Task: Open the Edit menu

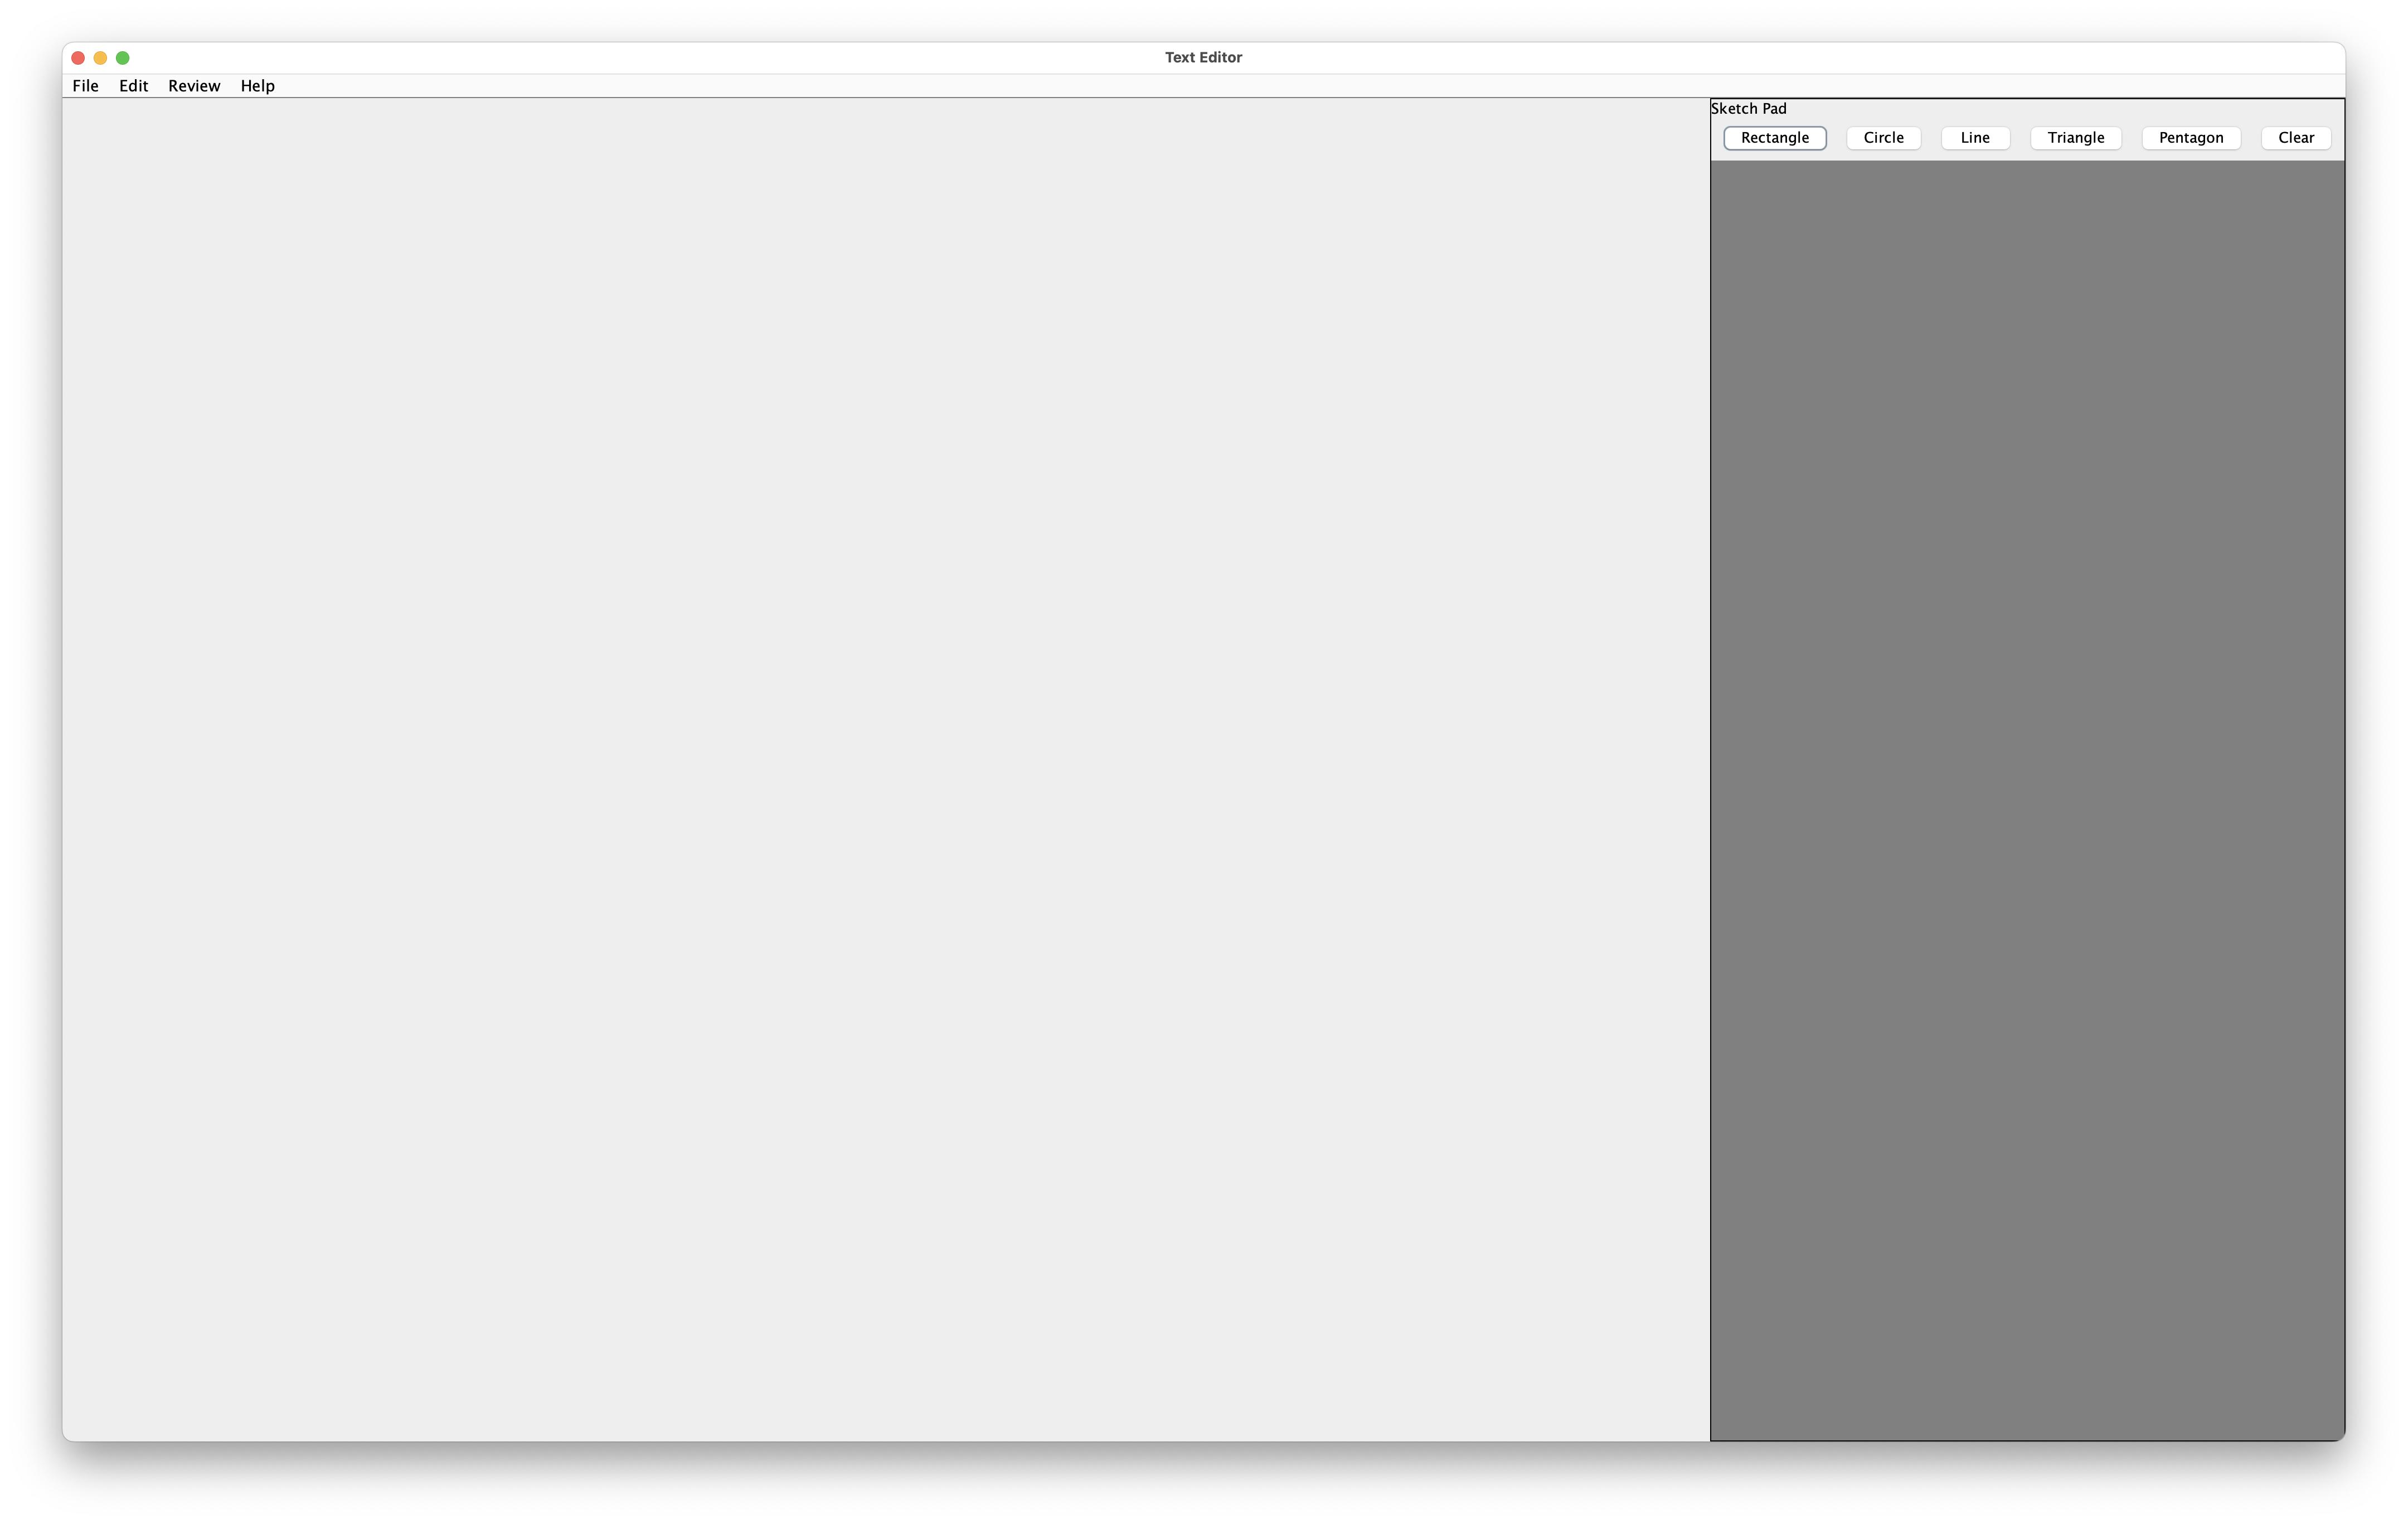Action: click(x=132, y=86)
